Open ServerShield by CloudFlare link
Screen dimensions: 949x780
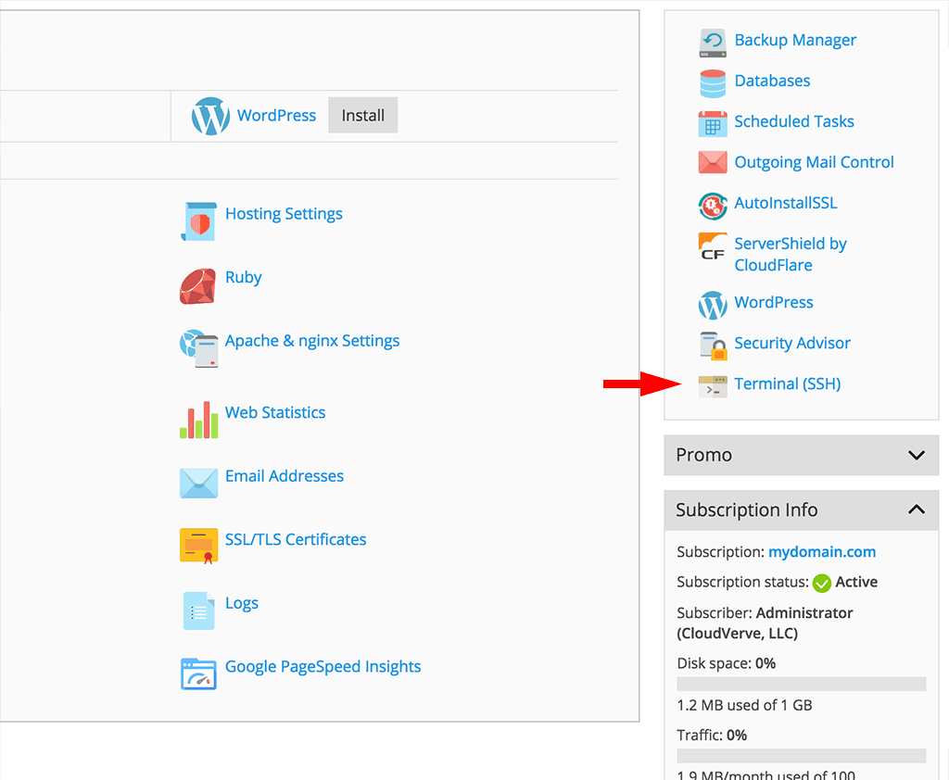pyautogui.click(x=791, y=254)
